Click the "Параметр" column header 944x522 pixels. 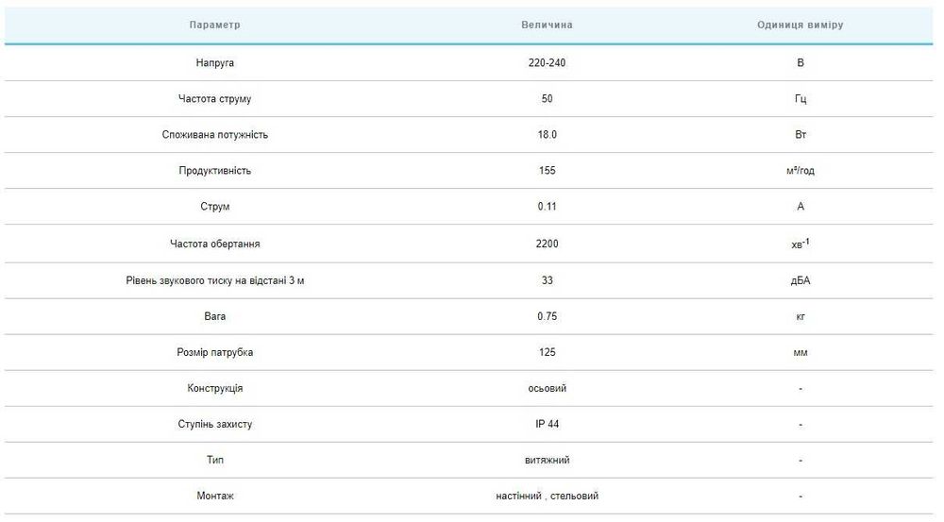[215, 25]
